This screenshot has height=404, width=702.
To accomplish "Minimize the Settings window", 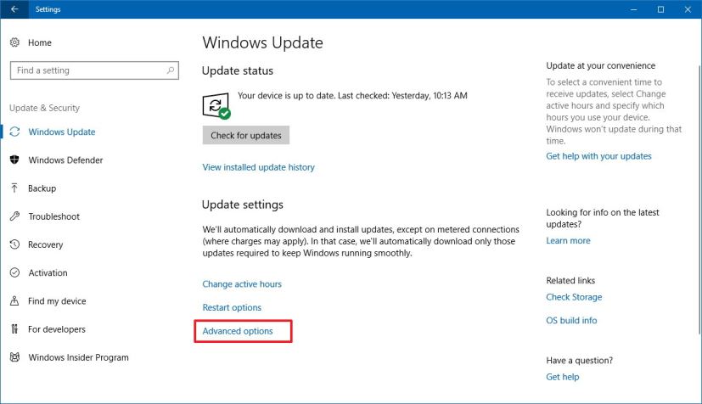I will 633,9.
